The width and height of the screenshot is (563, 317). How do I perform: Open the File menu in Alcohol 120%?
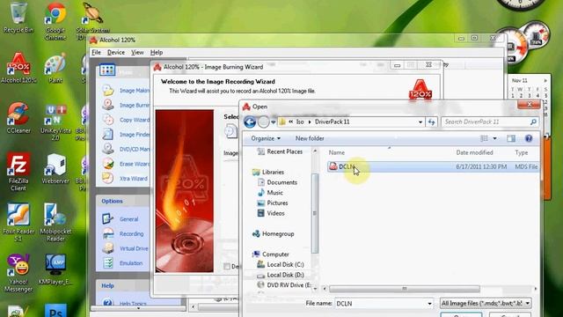click(x=96, y=53)
